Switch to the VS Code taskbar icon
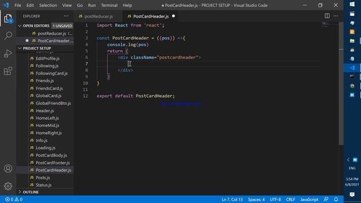Image resolution: width=361 pixels, height=203 pixels. pos(352,68)
